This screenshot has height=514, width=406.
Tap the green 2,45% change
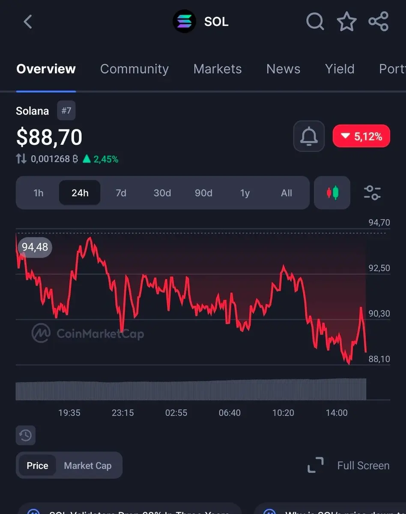tap(101, 159)
